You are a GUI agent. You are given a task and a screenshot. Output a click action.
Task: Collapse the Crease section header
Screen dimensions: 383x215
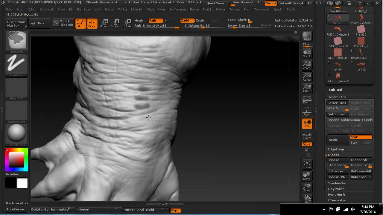pos(333,155)
